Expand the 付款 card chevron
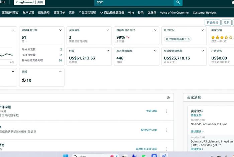The image size is (234, 157). (108, 51)
